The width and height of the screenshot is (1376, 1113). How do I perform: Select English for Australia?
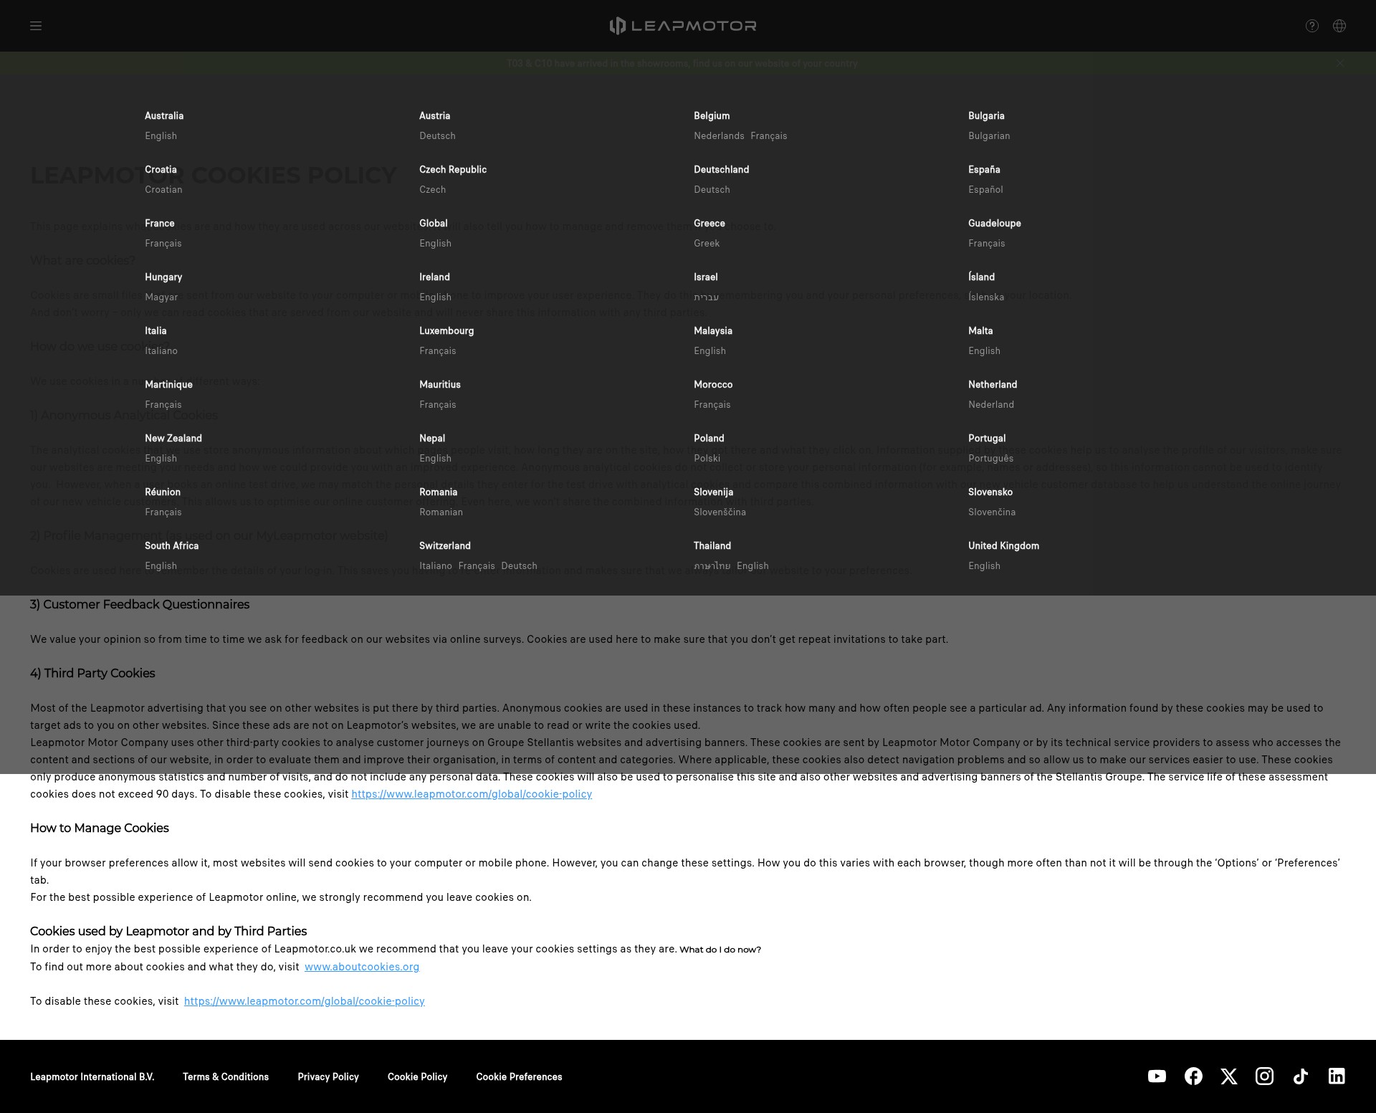pos(161,135)
